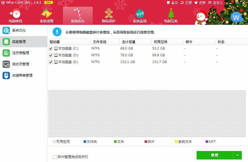Uncheck the 本地磁盘 (D:) checkbox

[51, 55]
